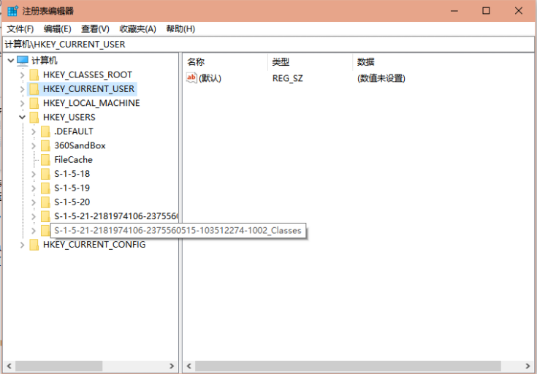This screenshot has width=537, height=374.
Task: Click the Registry Editor app icon in title bar
Action: click(x=12, y=11)
